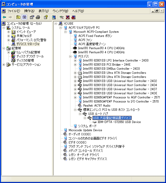Click the IBM-DPTA disk drive icon
The width and height of the screenshot is (166, 183).
click(94, 122)
